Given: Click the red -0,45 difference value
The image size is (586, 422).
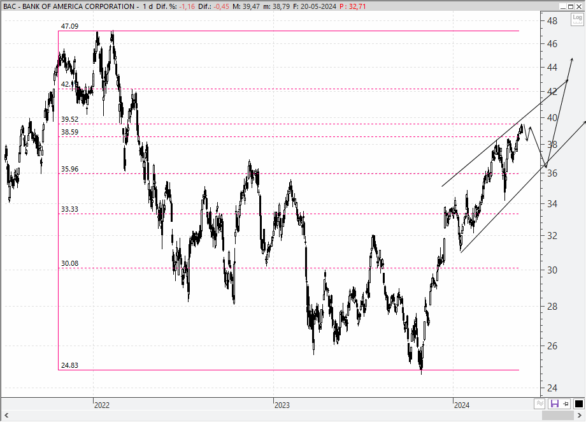Looking at the screenshot, I should coord(221,6).
